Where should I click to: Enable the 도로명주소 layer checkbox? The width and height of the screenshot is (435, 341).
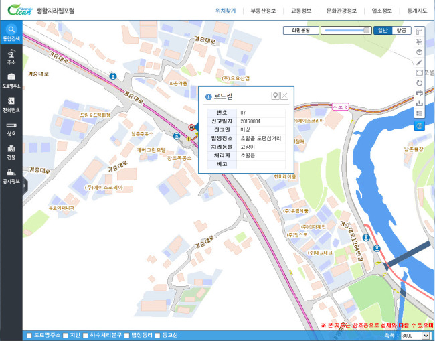pyautogui.click(x=29, y=336)
